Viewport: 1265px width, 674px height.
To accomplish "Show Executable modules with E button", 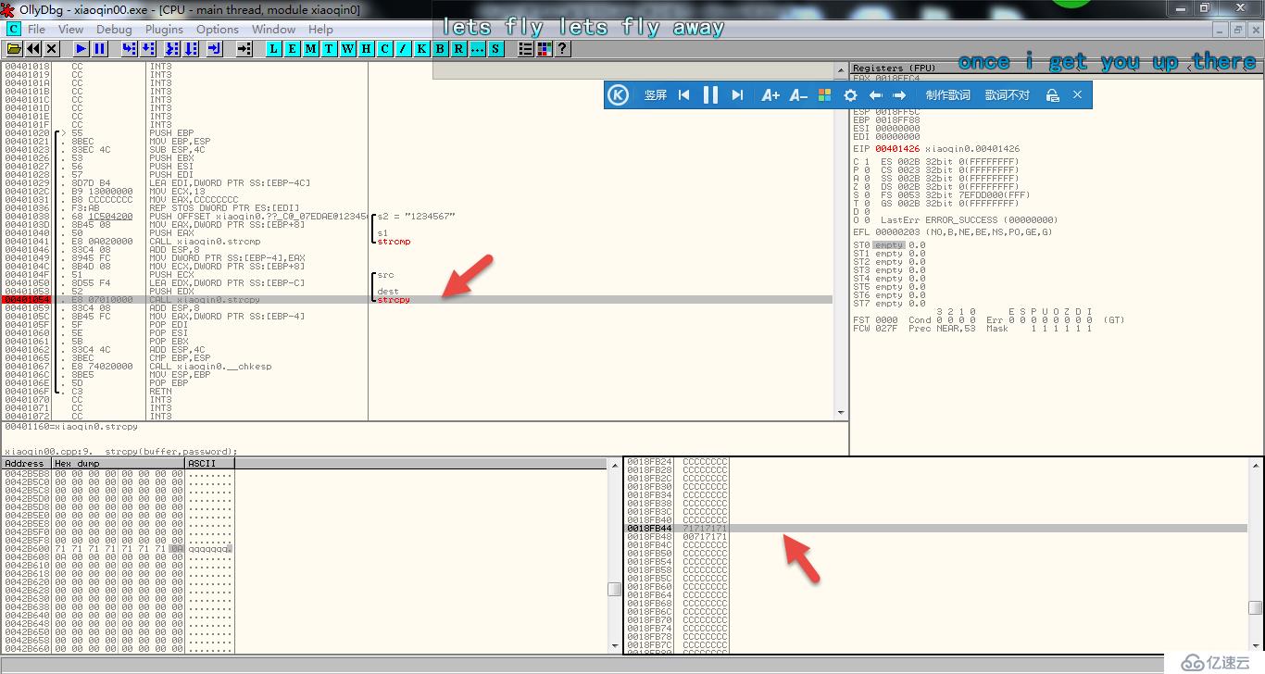I will pos(293,48).
